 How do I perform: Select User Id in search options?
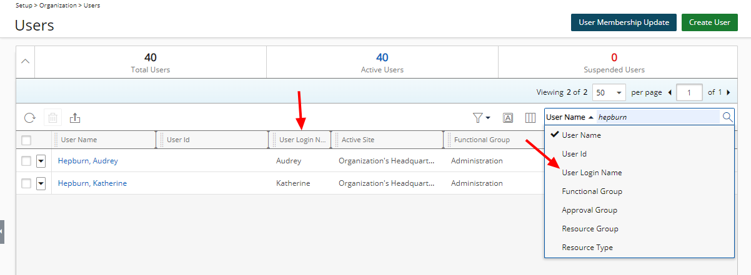(639, 154)
